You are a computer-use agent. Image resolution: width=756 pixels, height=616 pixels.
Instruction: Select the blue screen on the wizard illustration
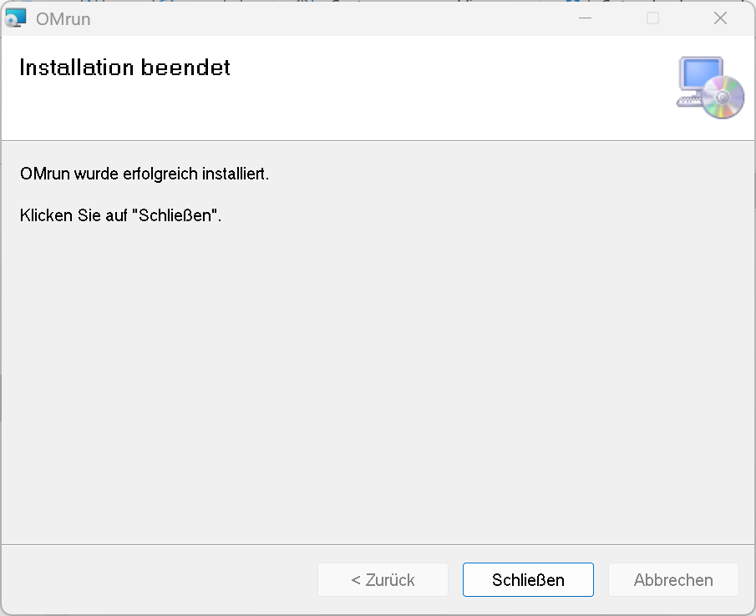click(x=702, y=73)
